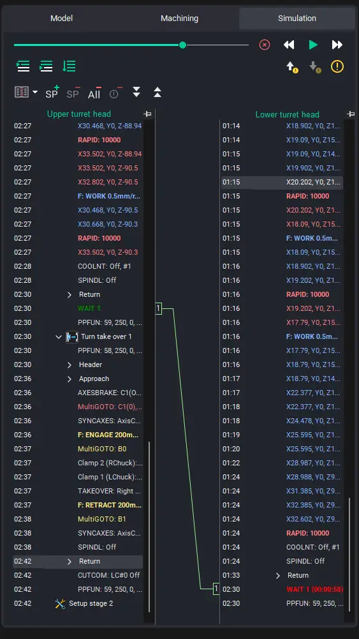Select the MultiGOTO: B0 row

pos(78,449)
